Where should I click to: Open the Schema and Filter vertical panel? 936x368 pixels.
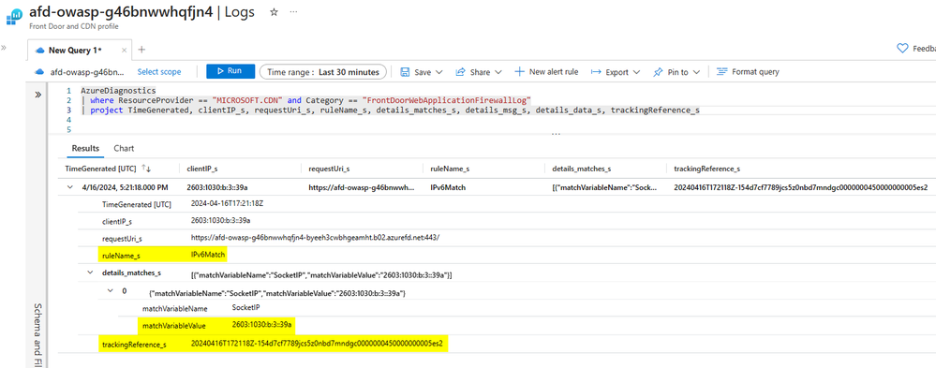pos(37,334)
